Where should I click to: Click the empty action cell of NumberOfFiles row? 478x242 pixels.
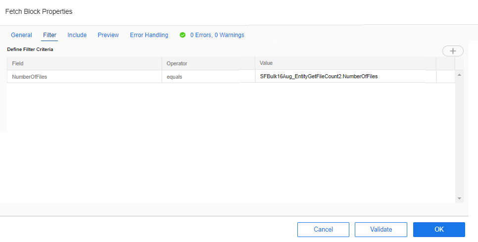446,77
